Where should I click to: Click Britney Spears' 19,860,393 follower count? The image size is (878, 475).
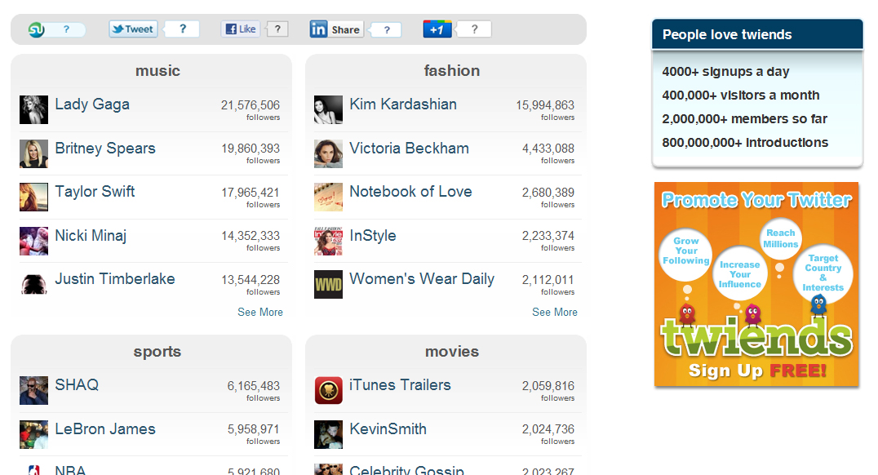[251, 149]
